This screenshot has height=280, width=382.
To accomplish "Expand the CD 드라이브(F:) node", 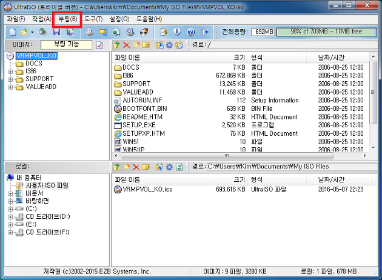I will coord(10,233).
